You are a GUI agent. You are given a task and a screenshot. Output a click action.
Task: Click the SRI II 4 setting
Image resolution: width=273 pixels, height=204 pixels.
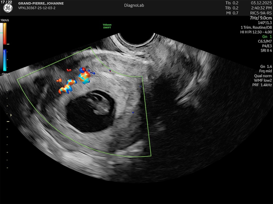coord(265,50)
